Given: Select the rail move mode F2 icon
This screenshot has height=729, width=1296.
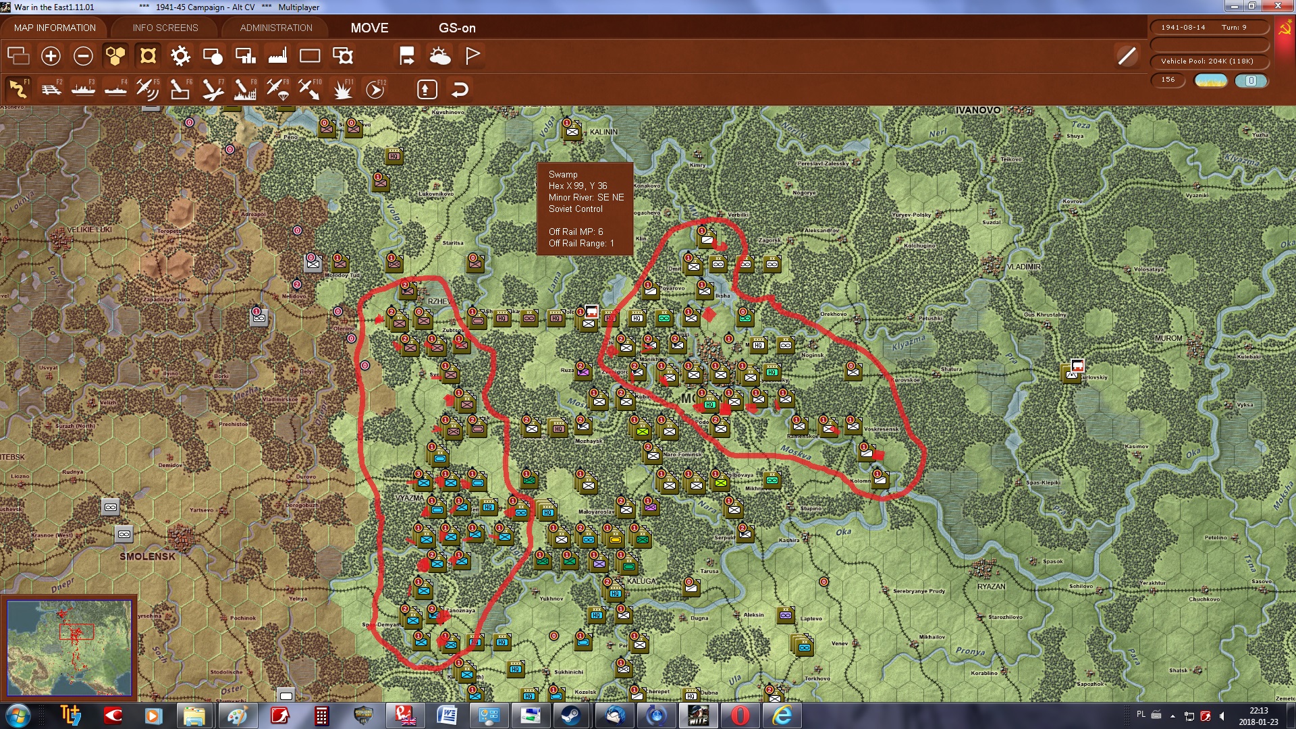Looking at the screenshot, I should pyautogui.click(x=51, y=89).
